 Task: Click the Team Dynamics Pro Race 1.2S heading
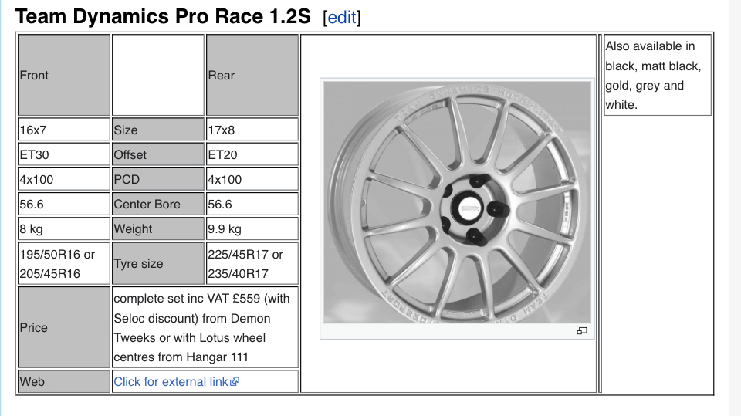point(163,16)
